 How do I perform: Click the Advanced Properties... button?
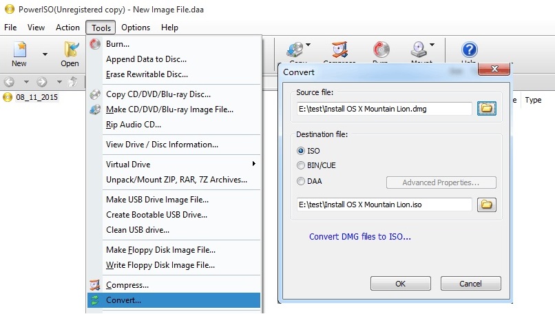tap(441, 182)
